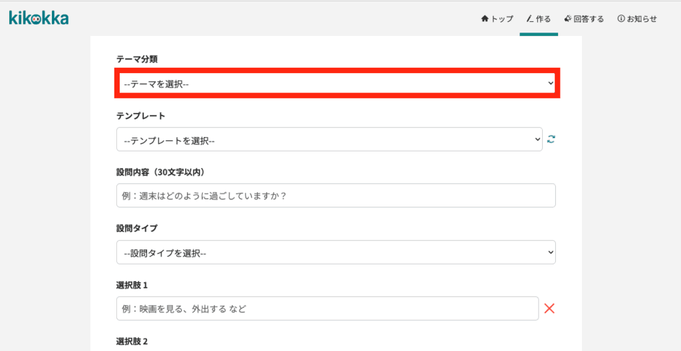The width and height of the screenshot is (681, 351).
Task: Click the chevron arrow of the theme dropdown
Action: [550, 82]
